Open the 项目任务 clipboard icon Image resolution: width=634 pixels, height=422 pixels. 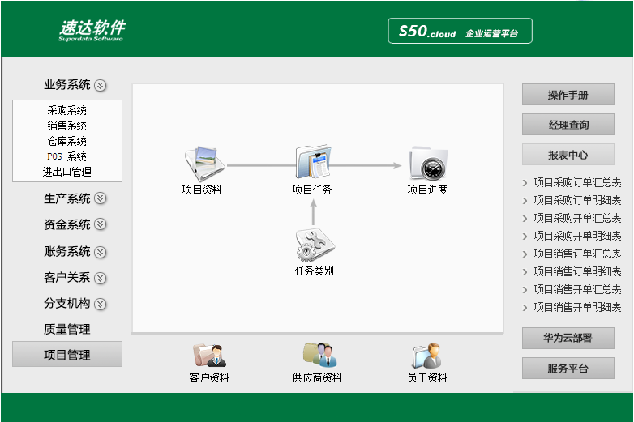[x=313, y=162]
